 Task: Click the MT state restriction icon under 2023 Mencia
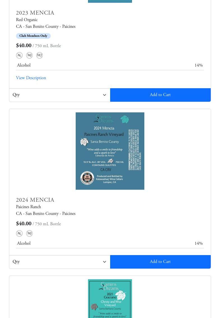[40, 55]
